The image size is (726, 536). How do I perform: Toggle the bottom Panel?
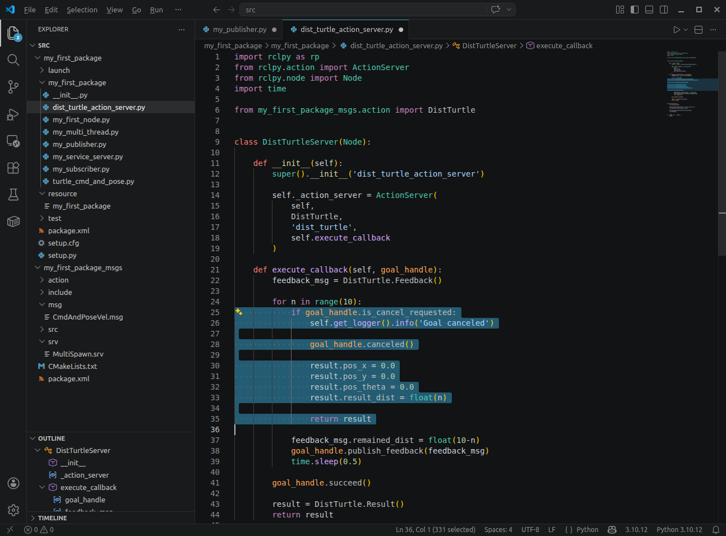pyautogui.click(x=649, y=10)
